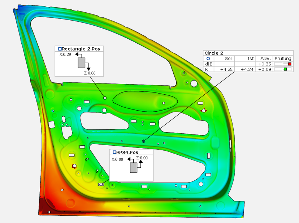Click the blue square icon beside RPS4.Pos
Image resolution: width=299 pixels, height=223 pixels.
tap(114, 153)
